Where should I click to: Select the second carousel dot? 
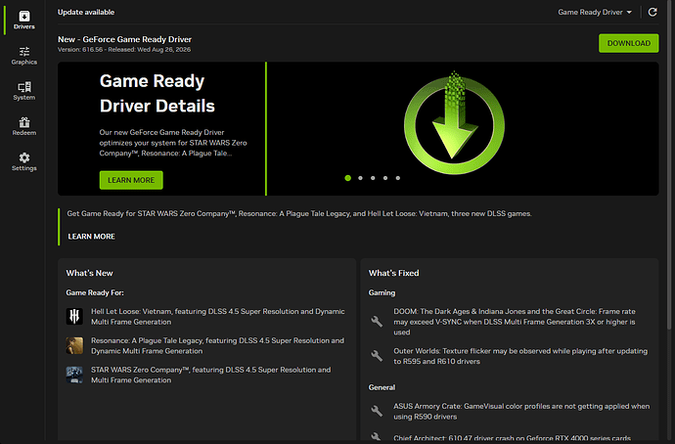[x=360, y=178]
